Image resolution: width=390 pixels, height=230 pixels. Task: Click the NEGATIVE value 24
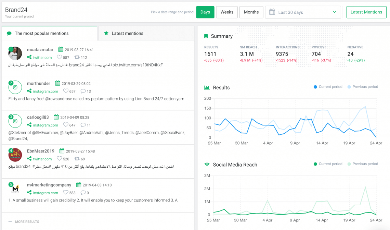350,54
